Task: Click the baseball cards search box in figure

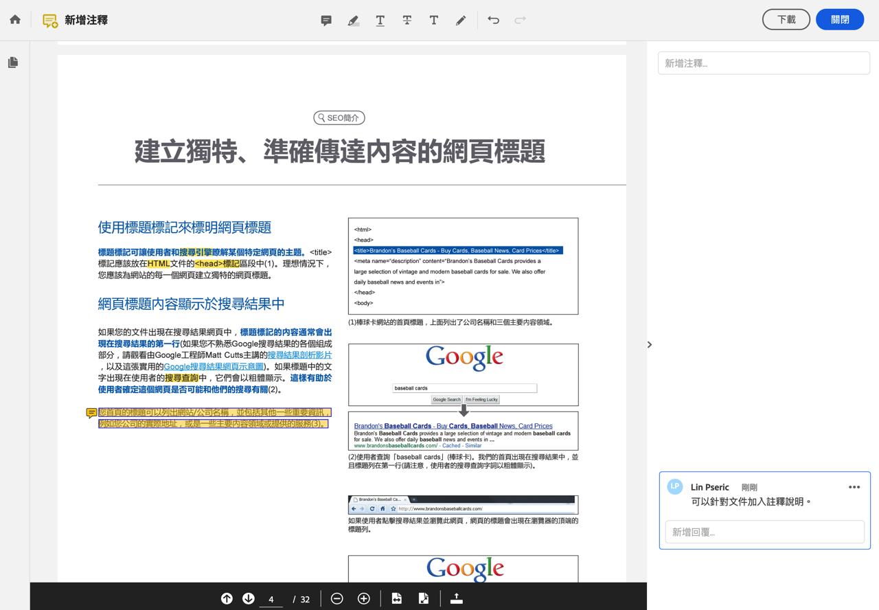Action: (464, 388)
